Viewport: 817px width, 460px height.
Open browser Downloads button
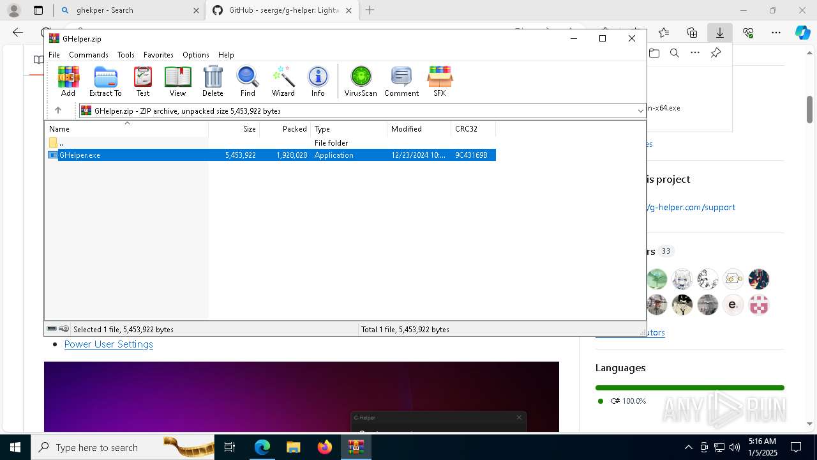720,33
